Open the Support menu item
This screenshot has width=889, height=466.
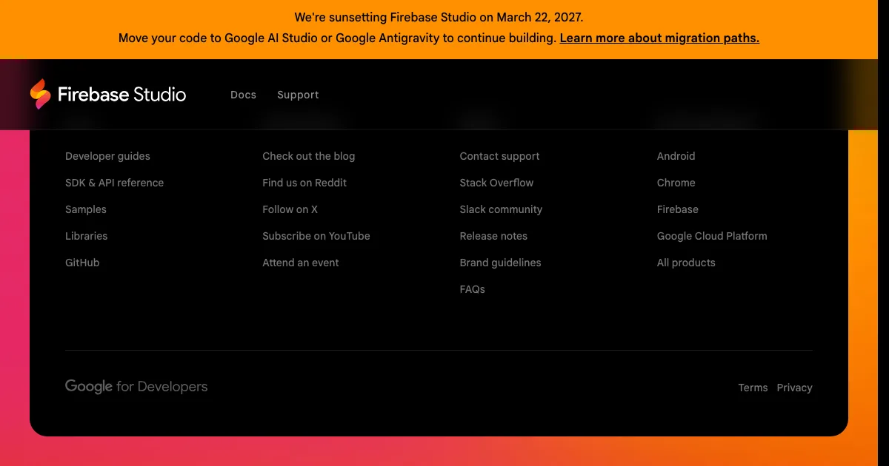(298, 95)
